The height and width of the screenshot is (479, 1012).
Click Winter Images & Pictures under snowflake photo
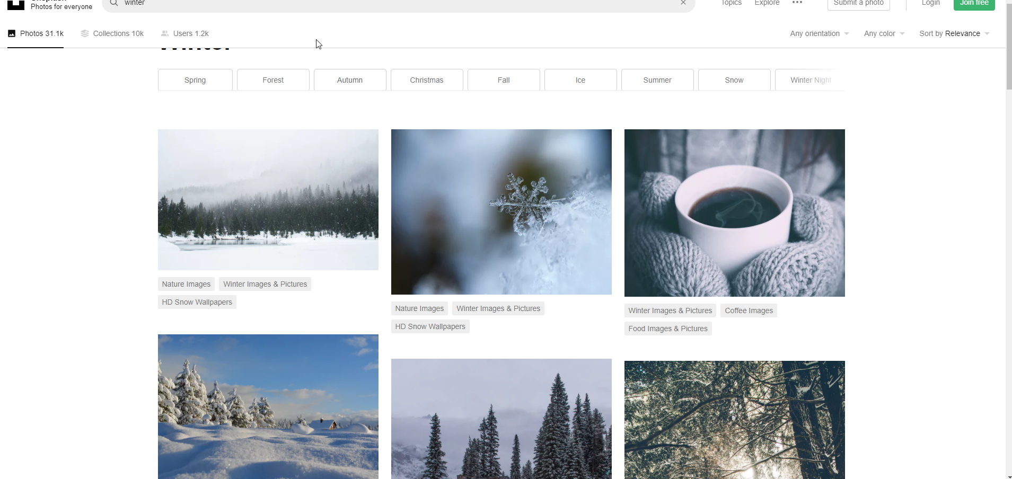tap(498, 308)
